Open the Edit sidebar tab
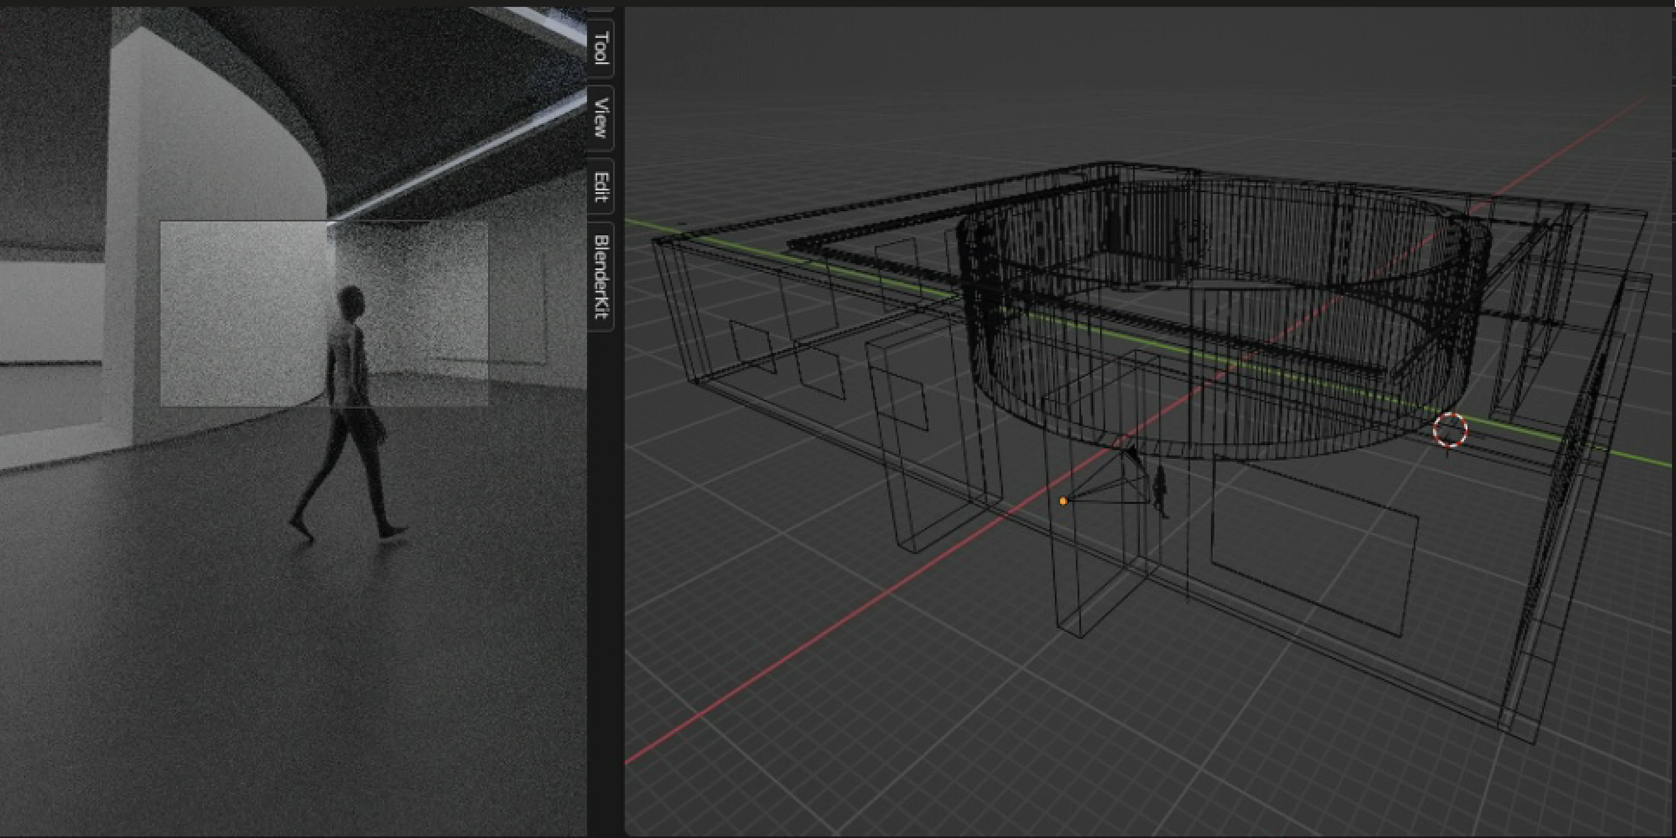This screenshot has width=1676, height=838. [601, 187]
